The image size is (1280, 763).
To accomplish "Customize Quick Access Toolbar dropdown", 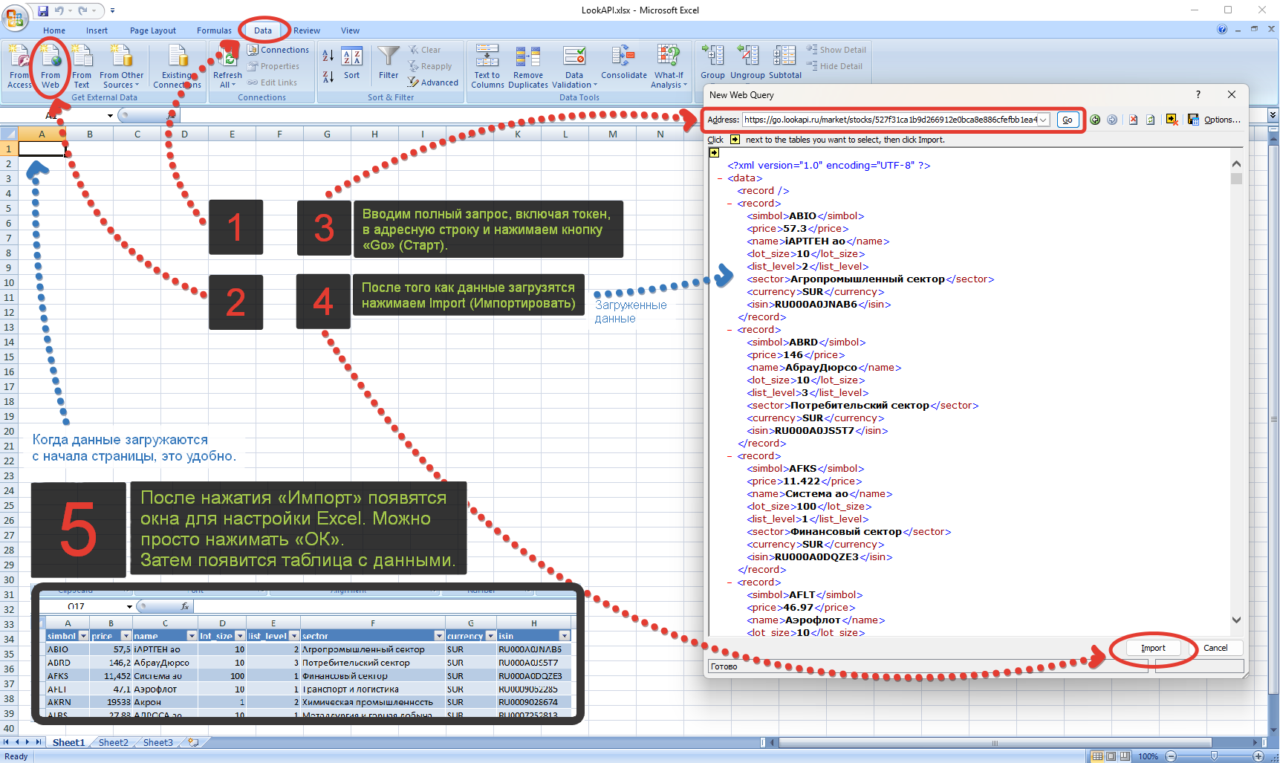I will (112, 10).
